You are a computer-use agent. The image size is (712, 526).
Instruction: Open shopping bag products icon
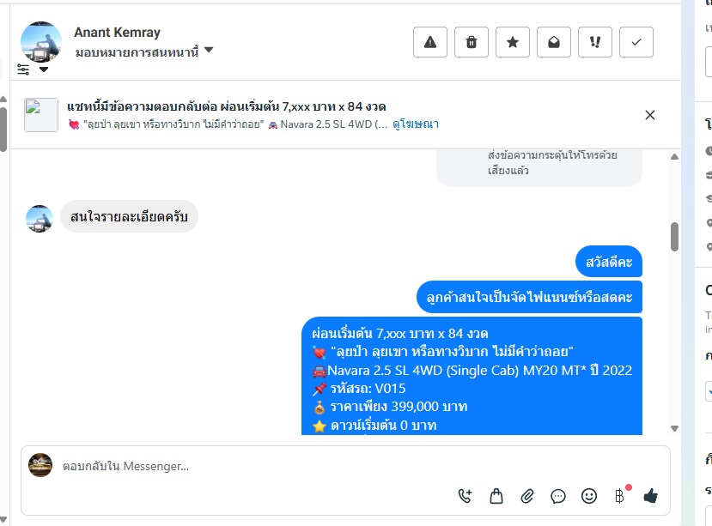(496, 496)
